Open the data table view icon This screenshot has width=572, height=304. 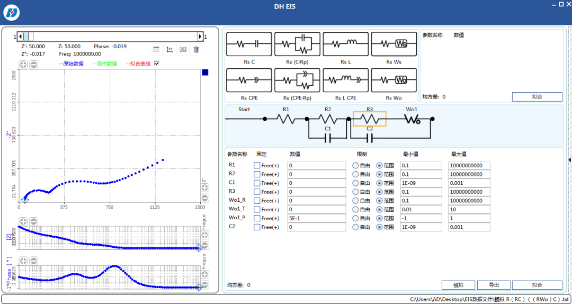(156, 50)
